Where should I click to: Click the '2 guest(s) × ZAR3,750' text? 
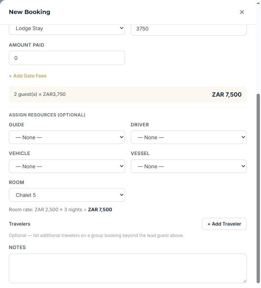pyautogui.click(x=40, y=94)
